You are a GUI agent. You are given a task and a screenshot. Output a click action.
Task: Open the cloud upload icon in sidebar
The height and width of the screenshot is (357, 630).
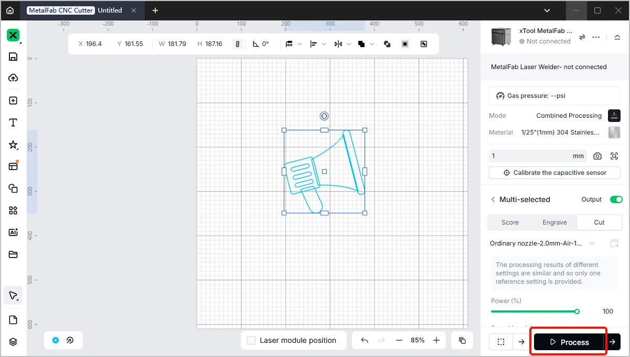pos(13,78)
